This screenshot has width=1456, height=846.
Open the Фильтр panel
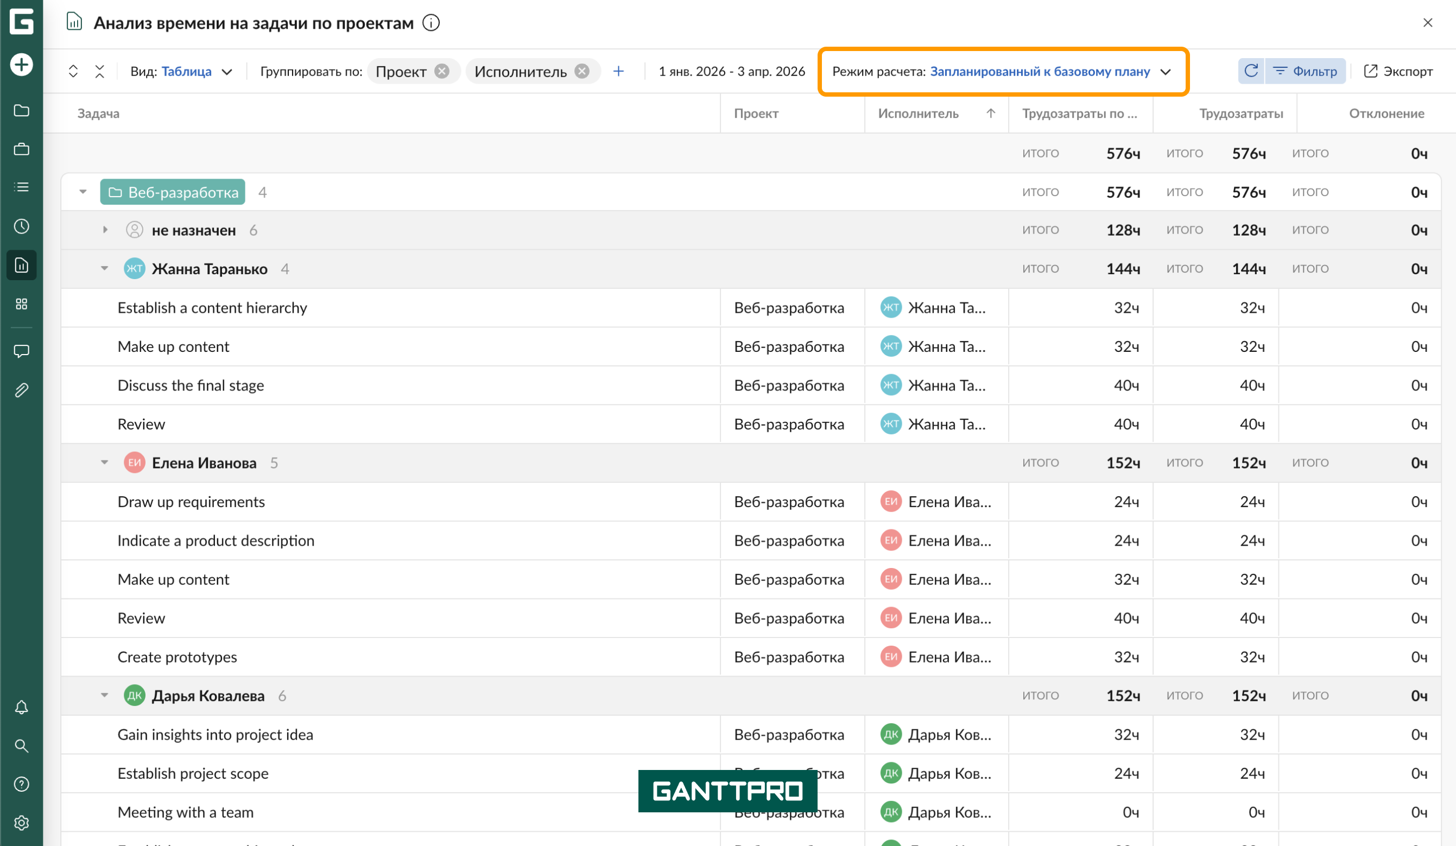click(1305, 71)
